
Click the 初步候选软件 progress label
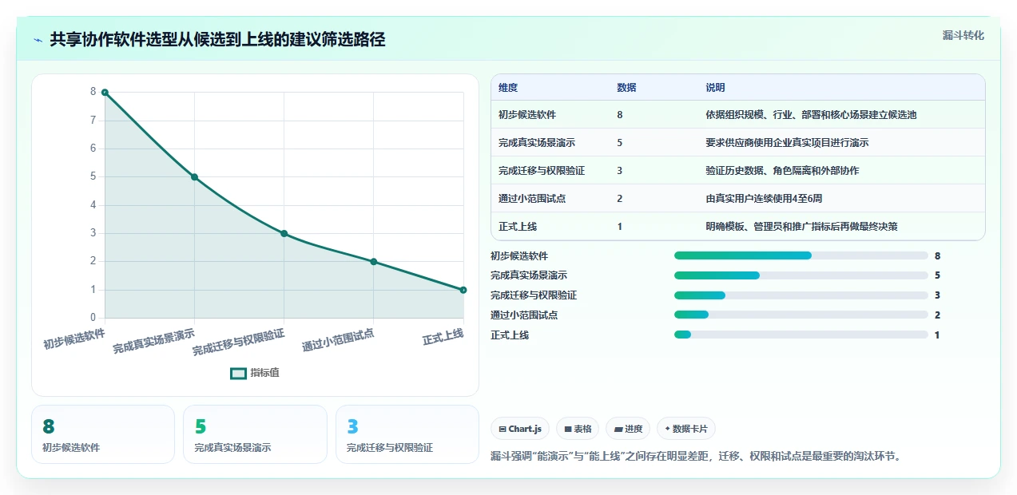tap(519, 255)
